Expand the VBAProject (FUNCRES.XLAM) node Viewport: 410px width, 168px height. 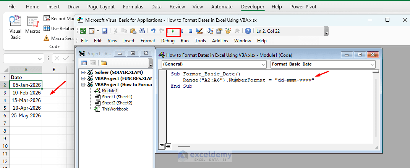point(83,78)
